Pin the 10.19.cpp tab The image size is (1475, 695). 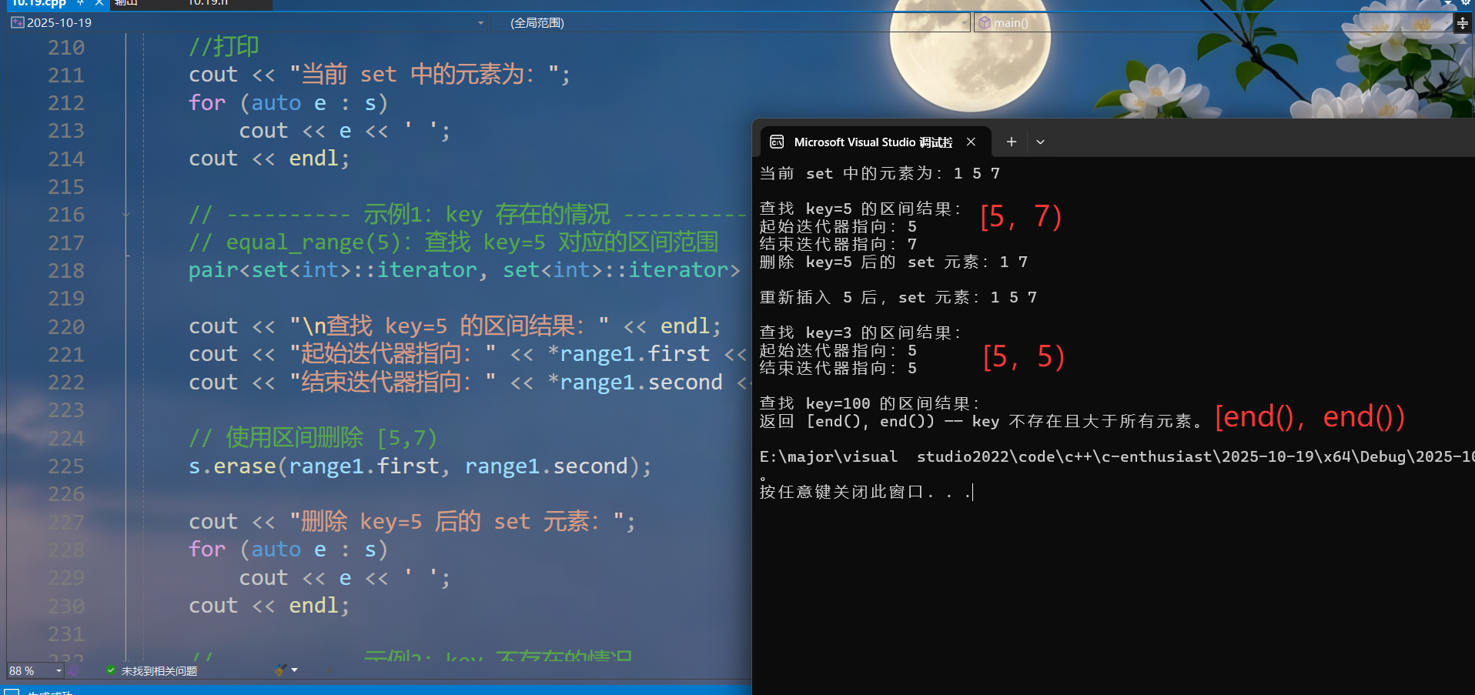(79, 4)
